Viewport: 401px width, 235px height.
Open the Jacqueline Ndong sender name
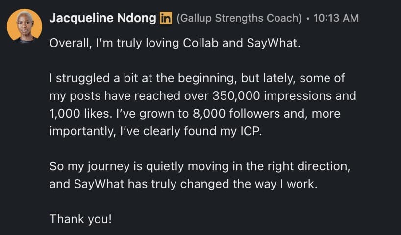coord(102,18)
